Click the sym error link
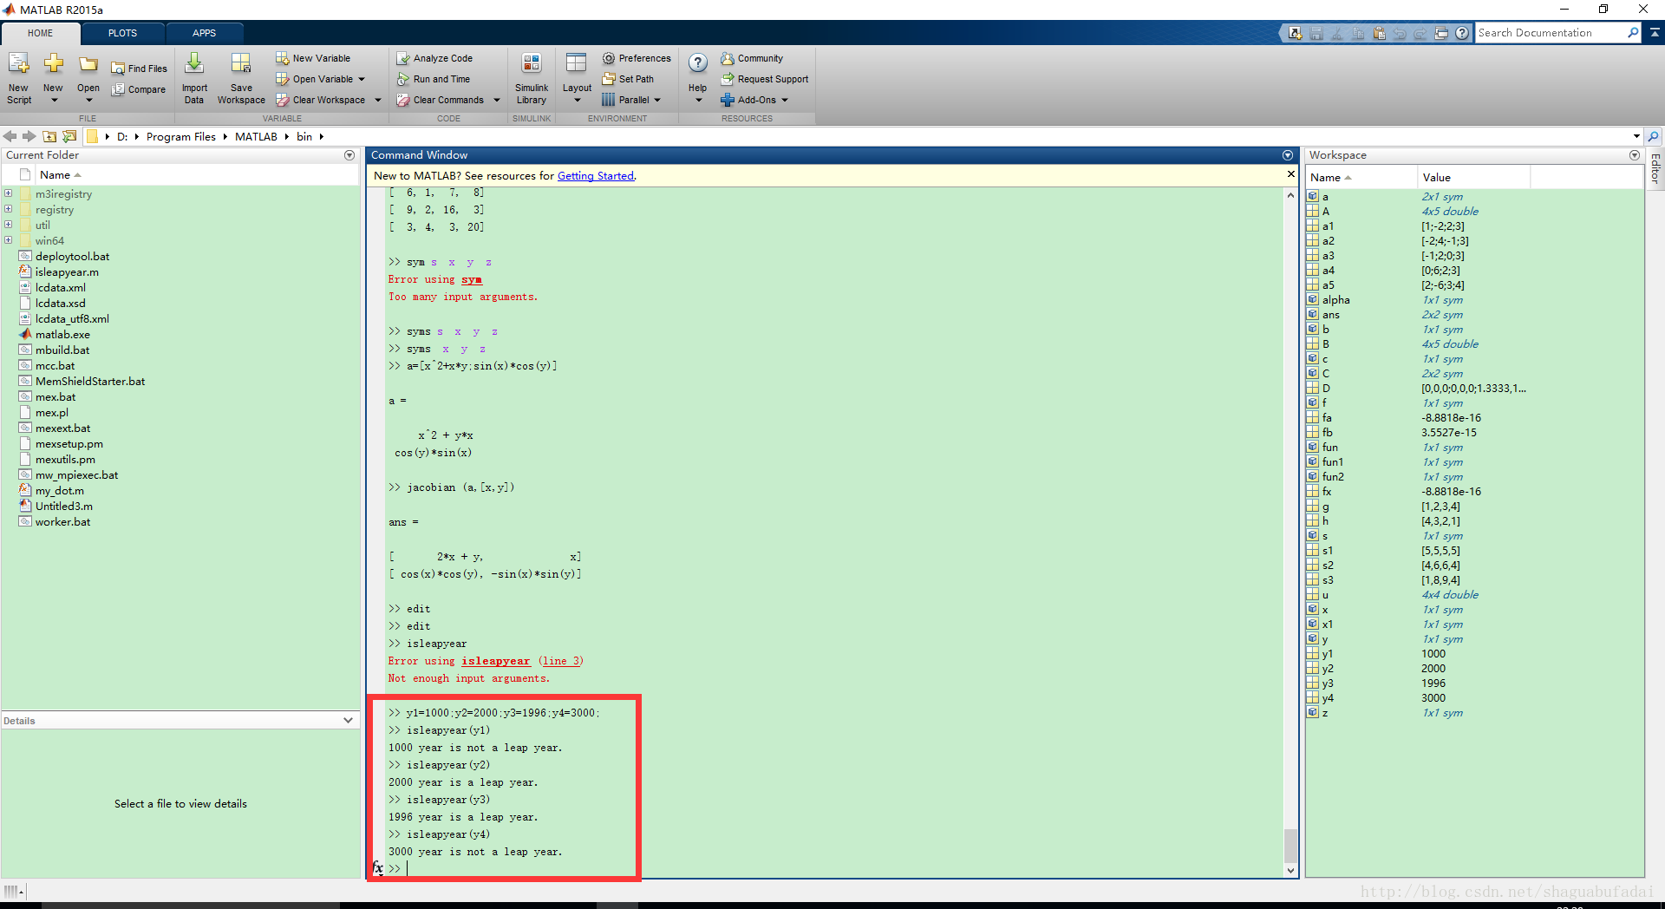Screen dimensions: 1665x909 [x=471, y=279]
